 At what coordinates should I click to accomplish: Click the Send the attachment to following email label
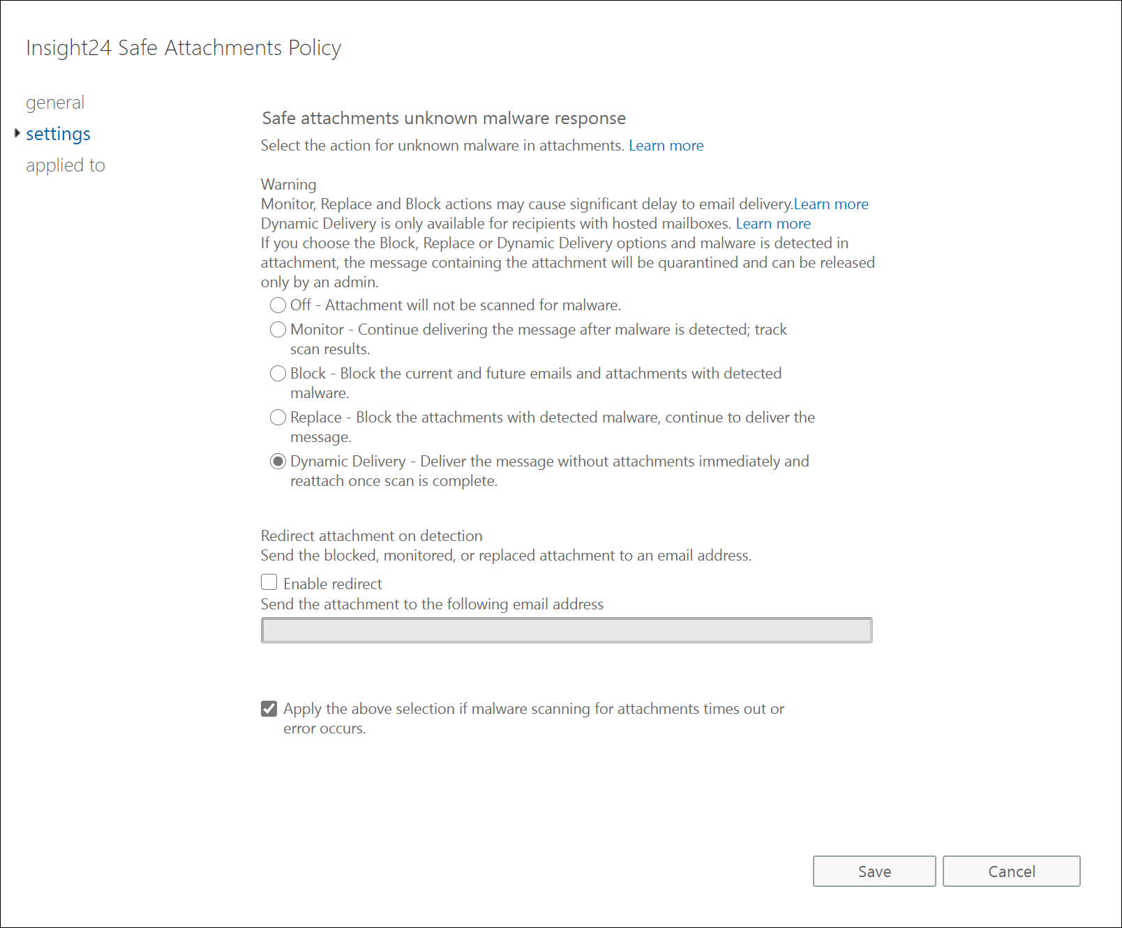click(x=433, y=604)
